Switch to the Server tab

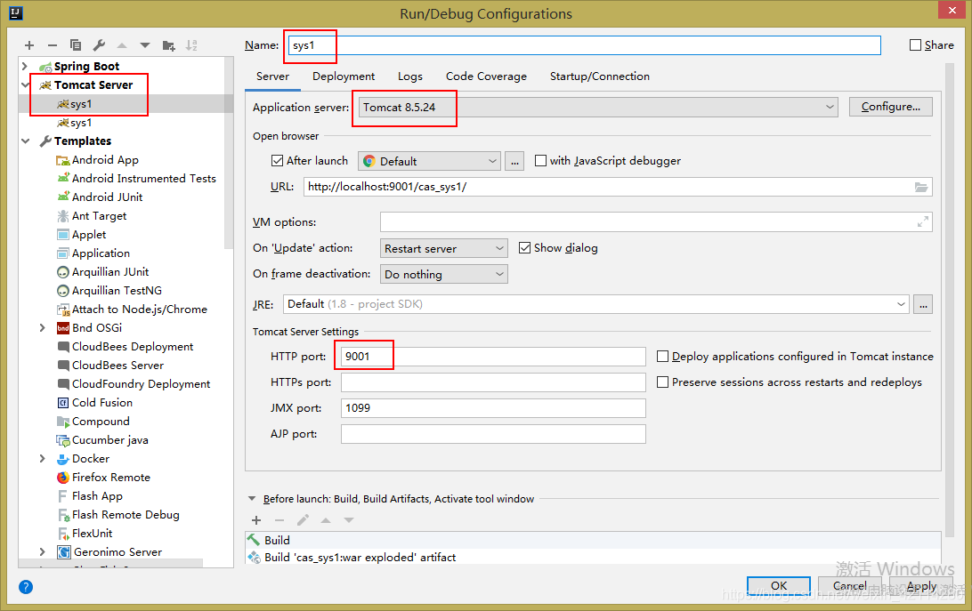coord(272,76)
